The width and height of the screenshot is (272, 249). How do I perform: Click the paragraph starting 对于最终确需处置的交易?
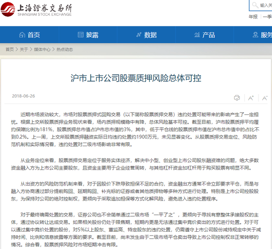click(x=136, y=230)
